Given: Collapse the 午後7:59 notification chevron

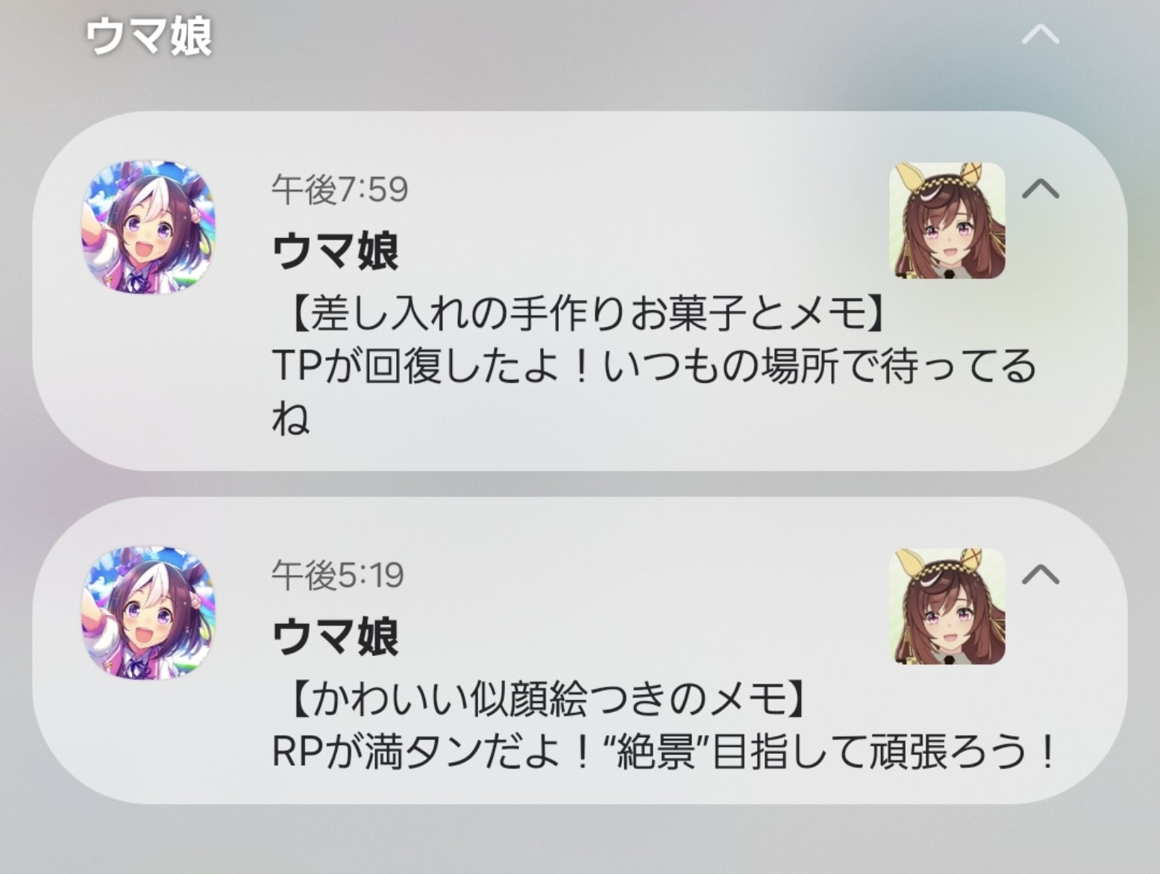Looking at the screenshot, I should coord(1040,188).
